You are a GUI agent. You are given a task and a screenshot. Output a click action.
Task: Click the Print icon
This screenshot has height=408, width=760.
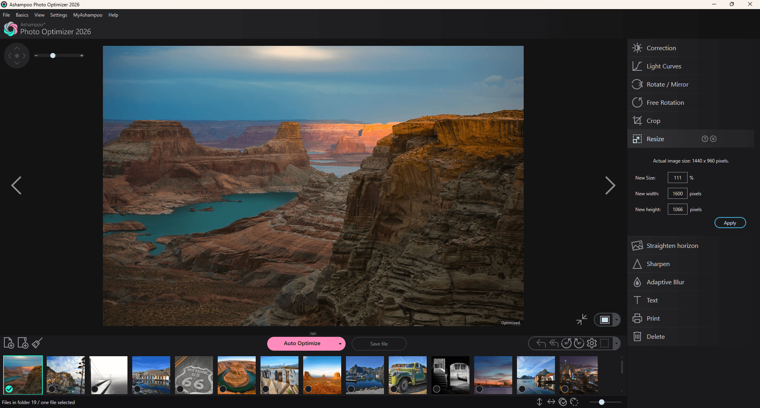tap(637, 318)
